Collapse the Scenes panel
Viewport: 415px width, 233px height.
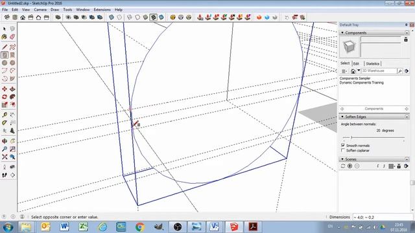point(373,159)
